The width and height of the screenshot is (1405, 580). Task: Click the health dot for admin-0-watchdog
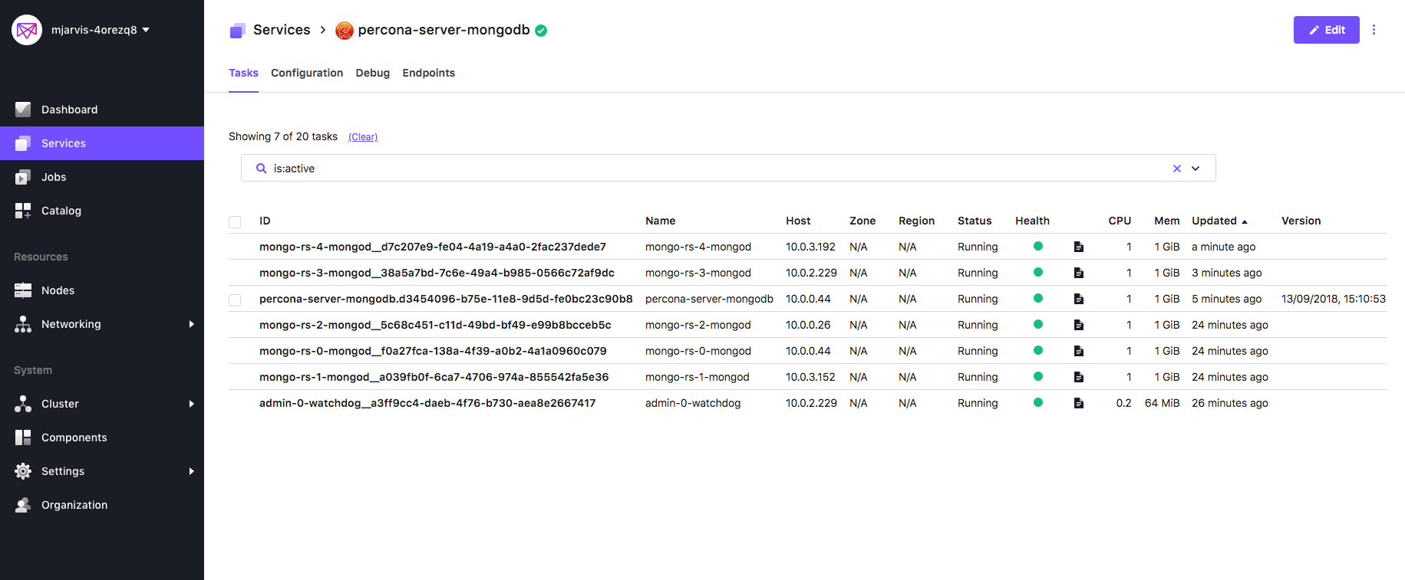coord(1038,402)
